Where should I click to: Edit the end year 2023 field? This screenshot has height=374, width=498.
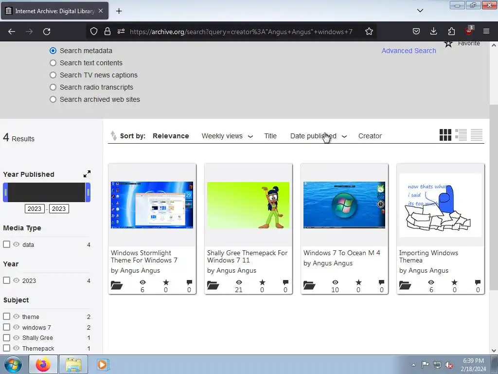click(59, 208)
